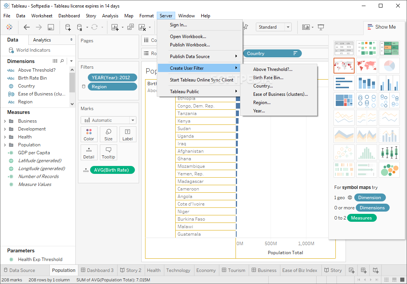Select the treemap chart thumbnail in Show Me

[x=344, y=100]
